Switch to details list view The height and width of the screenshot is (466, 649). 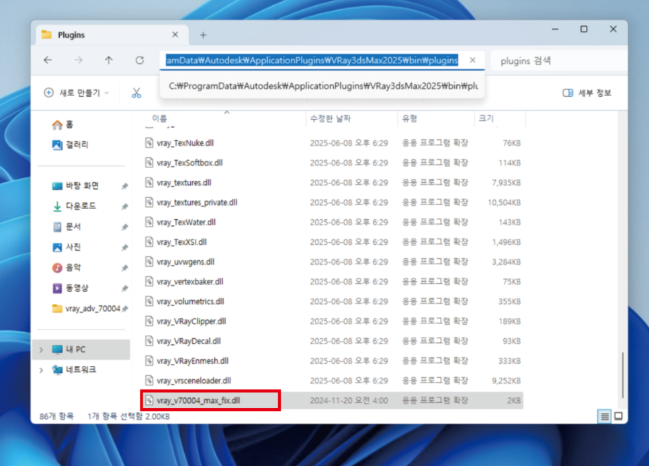(x=605, y=416)
